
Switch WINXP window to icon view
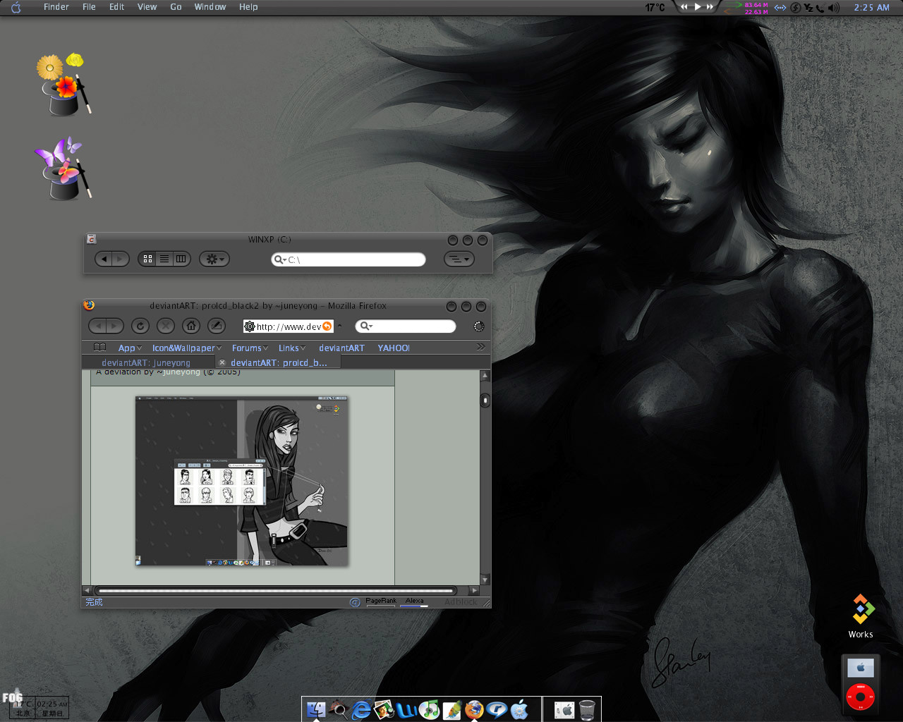tap(147, 259)
